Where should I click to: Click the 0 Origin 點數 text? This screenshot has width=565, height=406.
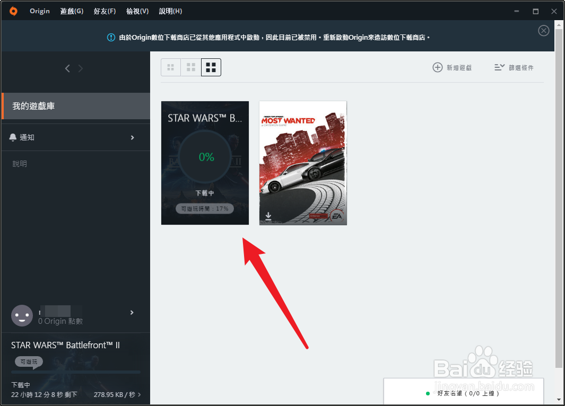[60, 321]
